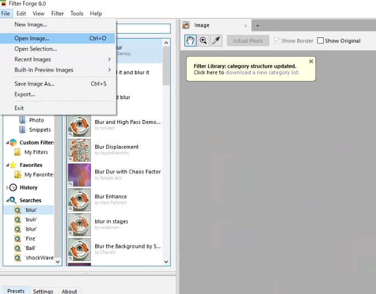Viewport: 376px width, 294px height.
Task: Click the My Filters folder icon
Action: pyautogui.click(x=18, y=152)
